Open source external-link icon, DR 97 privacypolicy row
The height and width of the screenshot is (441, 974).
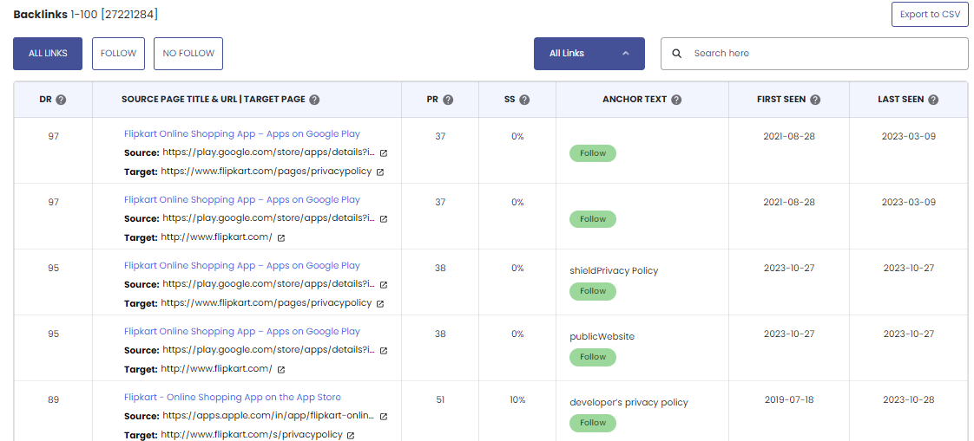click(x=384, y=153)
